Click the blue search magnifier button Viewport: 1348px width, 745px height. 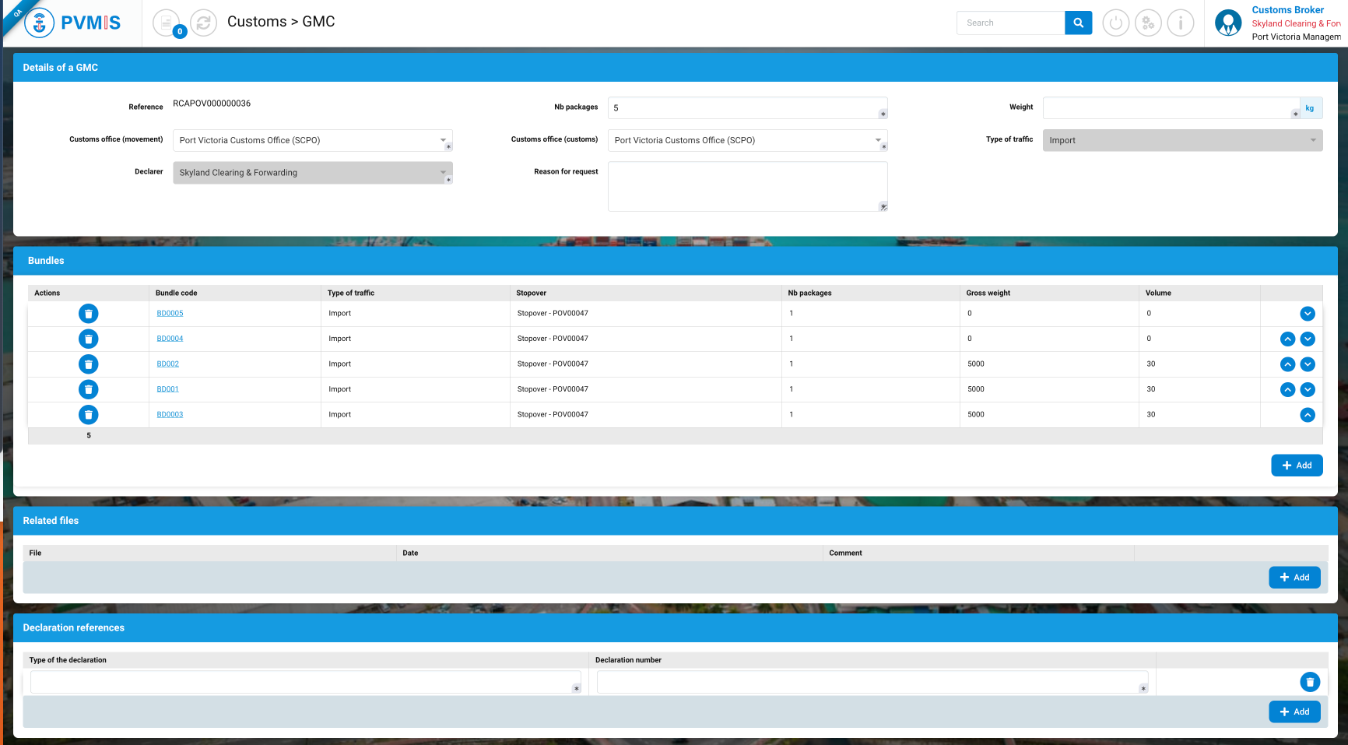pos(1078,23)
